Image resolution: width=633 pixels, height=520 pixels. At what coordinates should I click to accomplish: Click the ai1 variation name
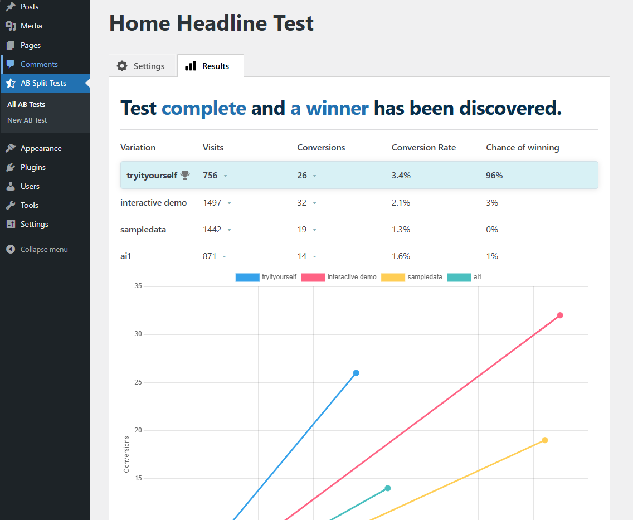click(x=125, y=256)
